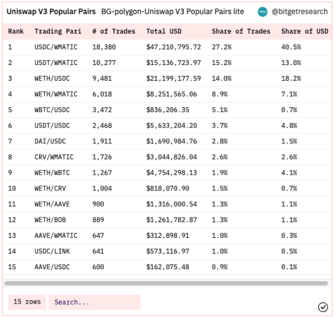Sort by the Trading Pari column header
The width and height of the screenshot is (335, 318).
[x=58, y=31]
